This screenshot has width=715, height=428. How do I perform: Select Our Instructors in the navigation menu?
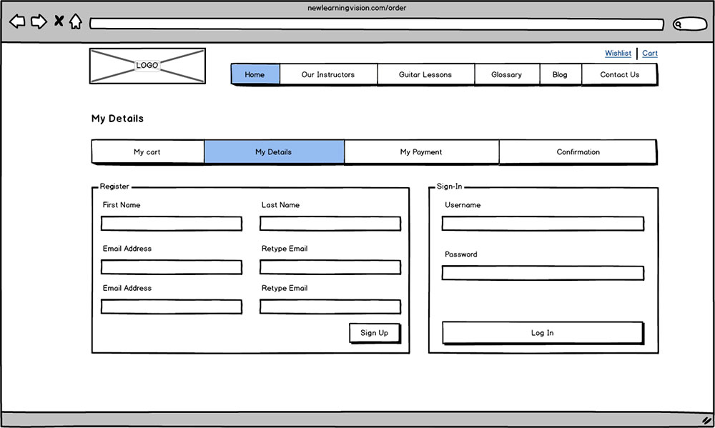click(x=328, y=74)
